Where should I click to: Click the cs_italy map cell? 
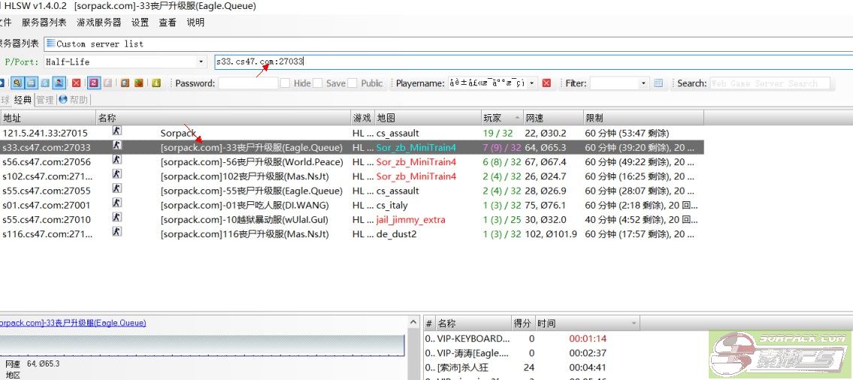click(392, 206)
